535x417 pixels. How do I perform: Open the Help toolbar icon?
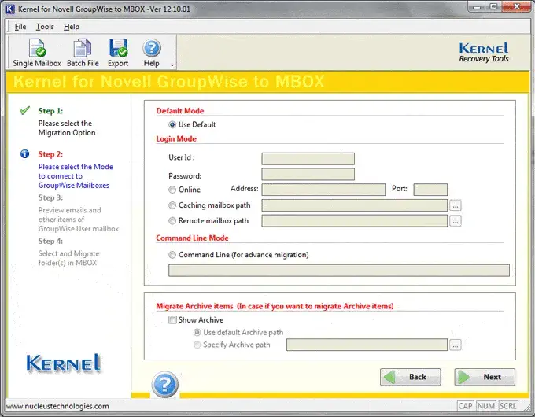click(x=152, y=53)
